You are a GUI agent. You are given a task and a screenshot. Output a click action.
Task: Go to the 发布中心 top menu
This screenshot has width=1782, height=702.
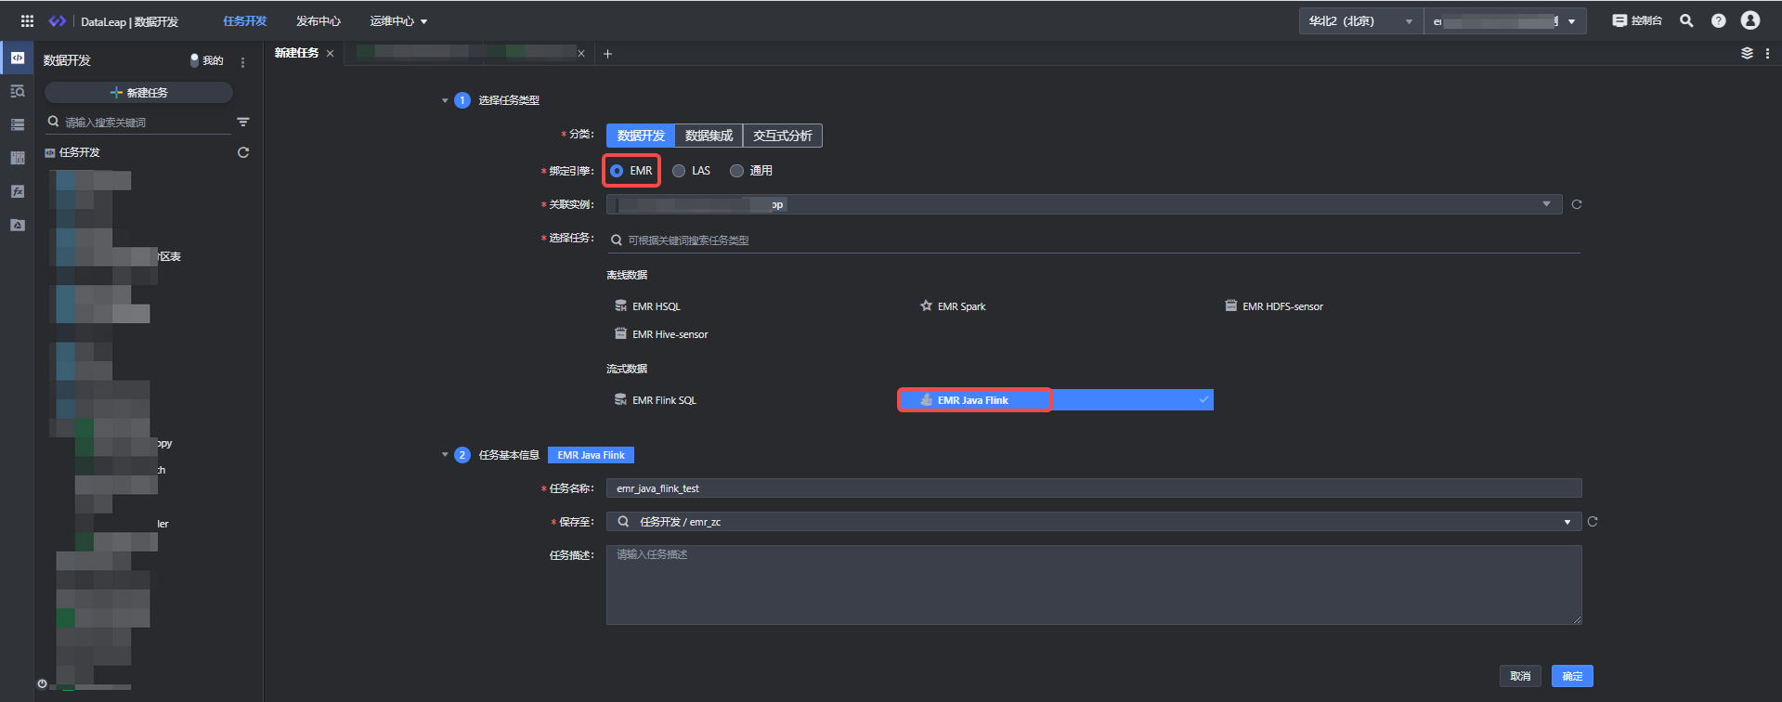319,20
